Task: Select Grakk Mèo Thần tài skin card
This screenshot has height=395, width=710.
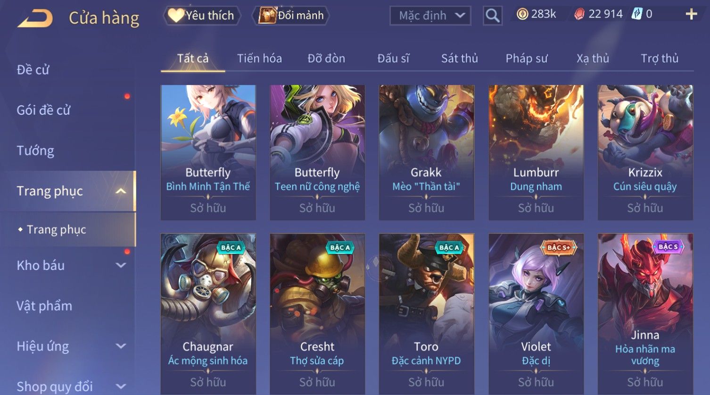Action: [426, 152]
